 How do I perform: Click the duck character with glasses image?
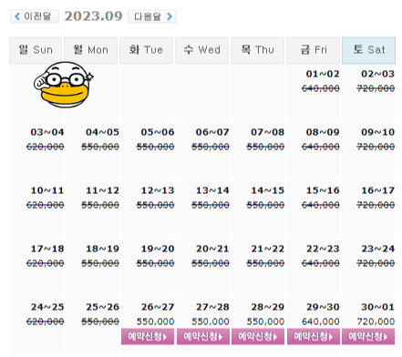coord(64,85)
